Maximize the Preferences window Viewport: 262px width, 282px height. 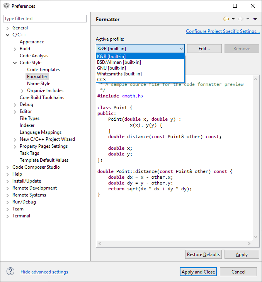pyautogui.click(x=235, y=6)
